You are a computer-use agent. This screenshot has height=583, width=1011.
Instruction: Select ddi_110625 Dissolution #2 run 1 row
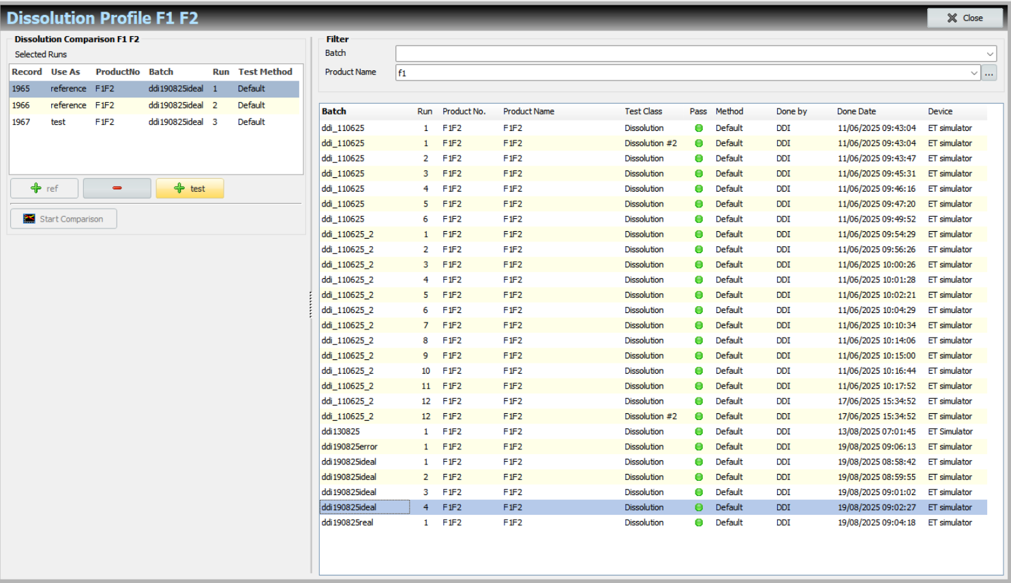click(653, 143)
